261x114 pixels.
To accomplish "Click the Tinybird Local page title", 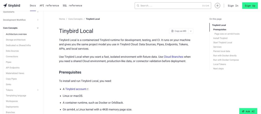I will click(x=76, y=31).
